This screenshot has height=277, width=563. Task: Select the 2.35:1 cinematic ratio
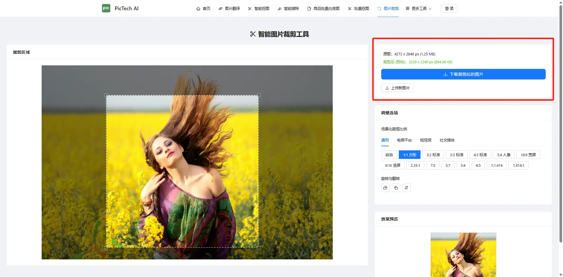(415, 165)
